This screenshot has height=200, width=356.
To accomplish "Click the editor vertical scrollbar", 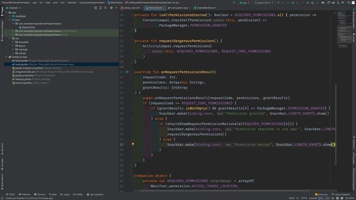I will tap(336, 124).
